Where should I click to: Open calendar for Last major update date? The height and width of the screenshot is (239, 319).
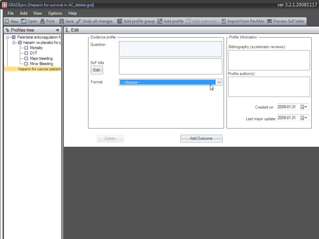(x=304, y=118)
